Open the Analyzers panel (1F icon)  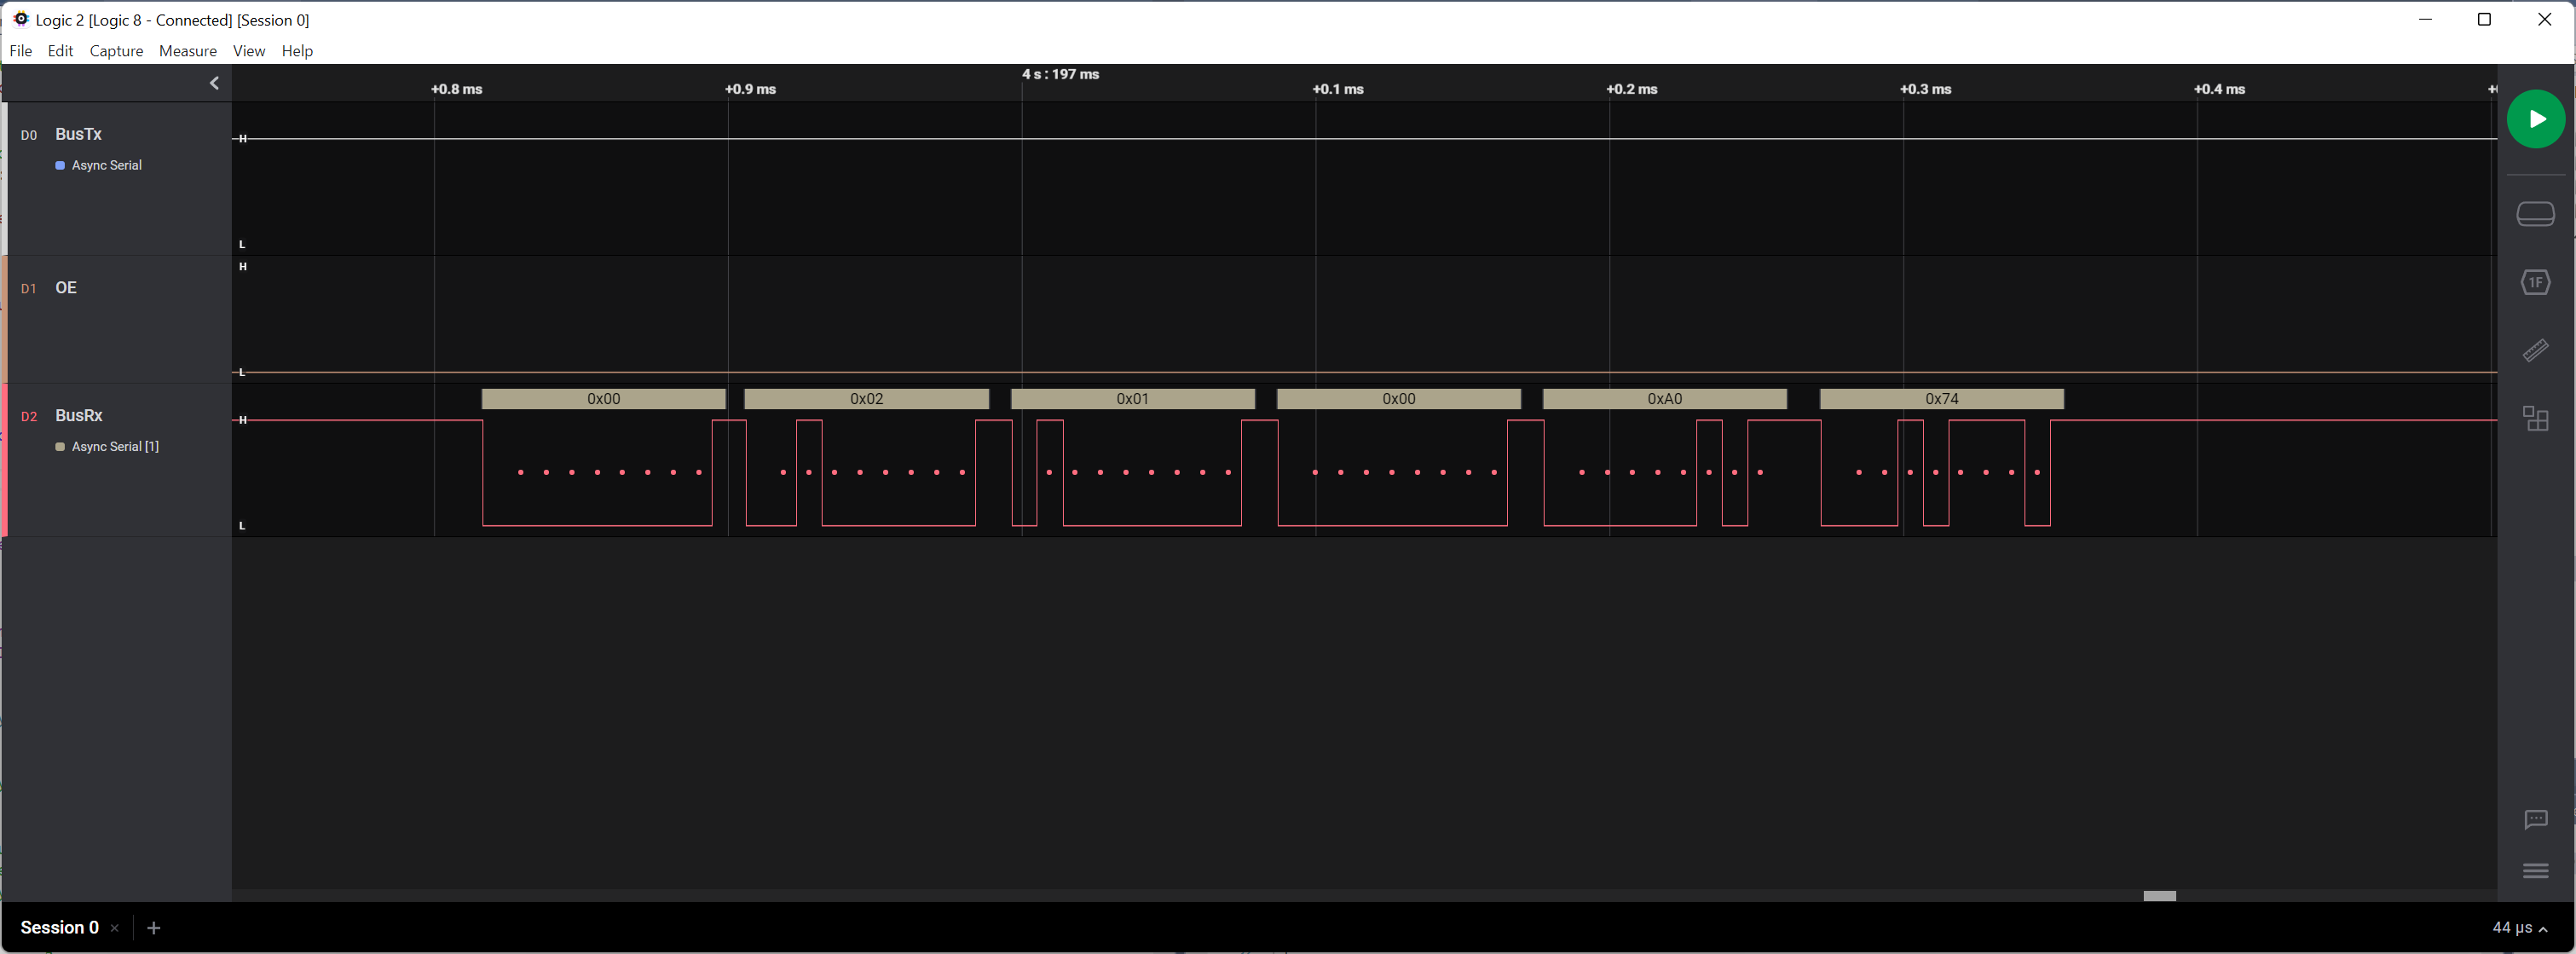point(2535,282)
